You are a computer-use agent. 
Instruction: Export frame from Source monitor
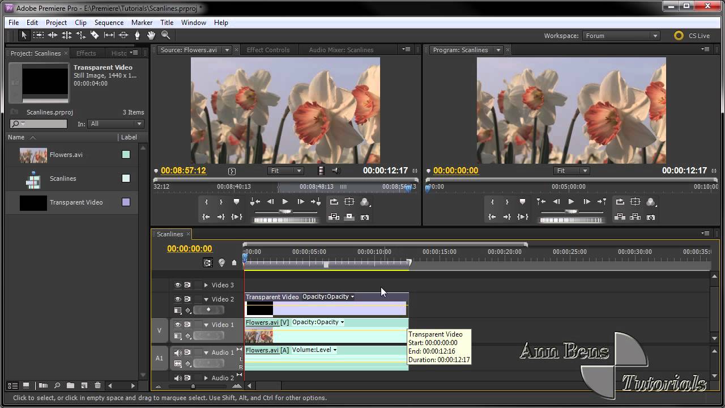tap(365, 217)
